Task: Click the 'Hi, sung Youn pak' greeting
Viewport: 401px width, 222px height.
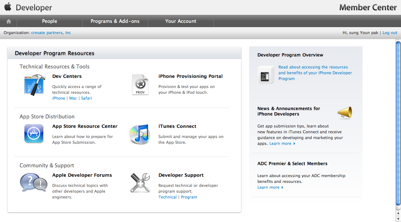Action: (360, 33)
